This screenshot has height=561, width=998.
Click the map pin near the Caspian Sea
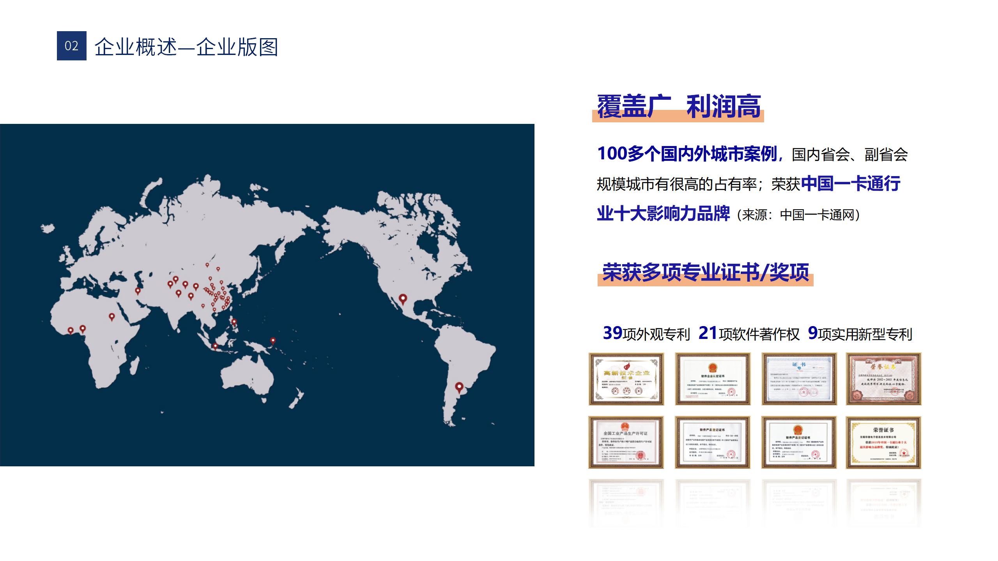click(138, 291)
